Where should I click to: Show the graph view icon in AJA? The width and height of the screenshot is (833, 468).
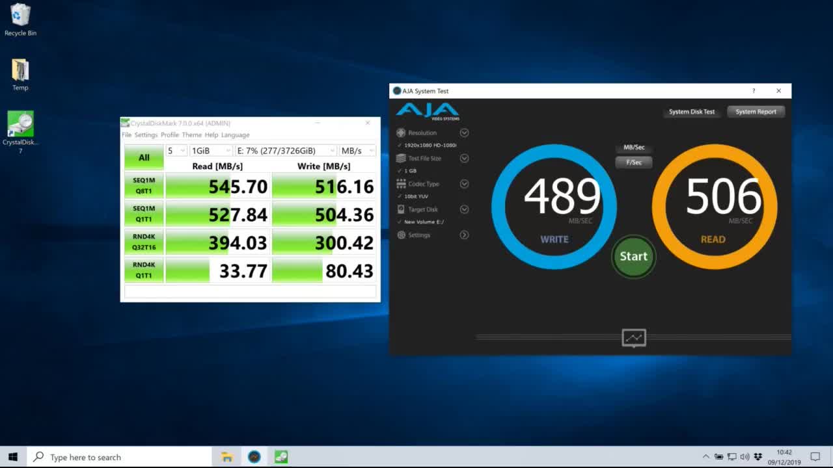pos(634,337)
